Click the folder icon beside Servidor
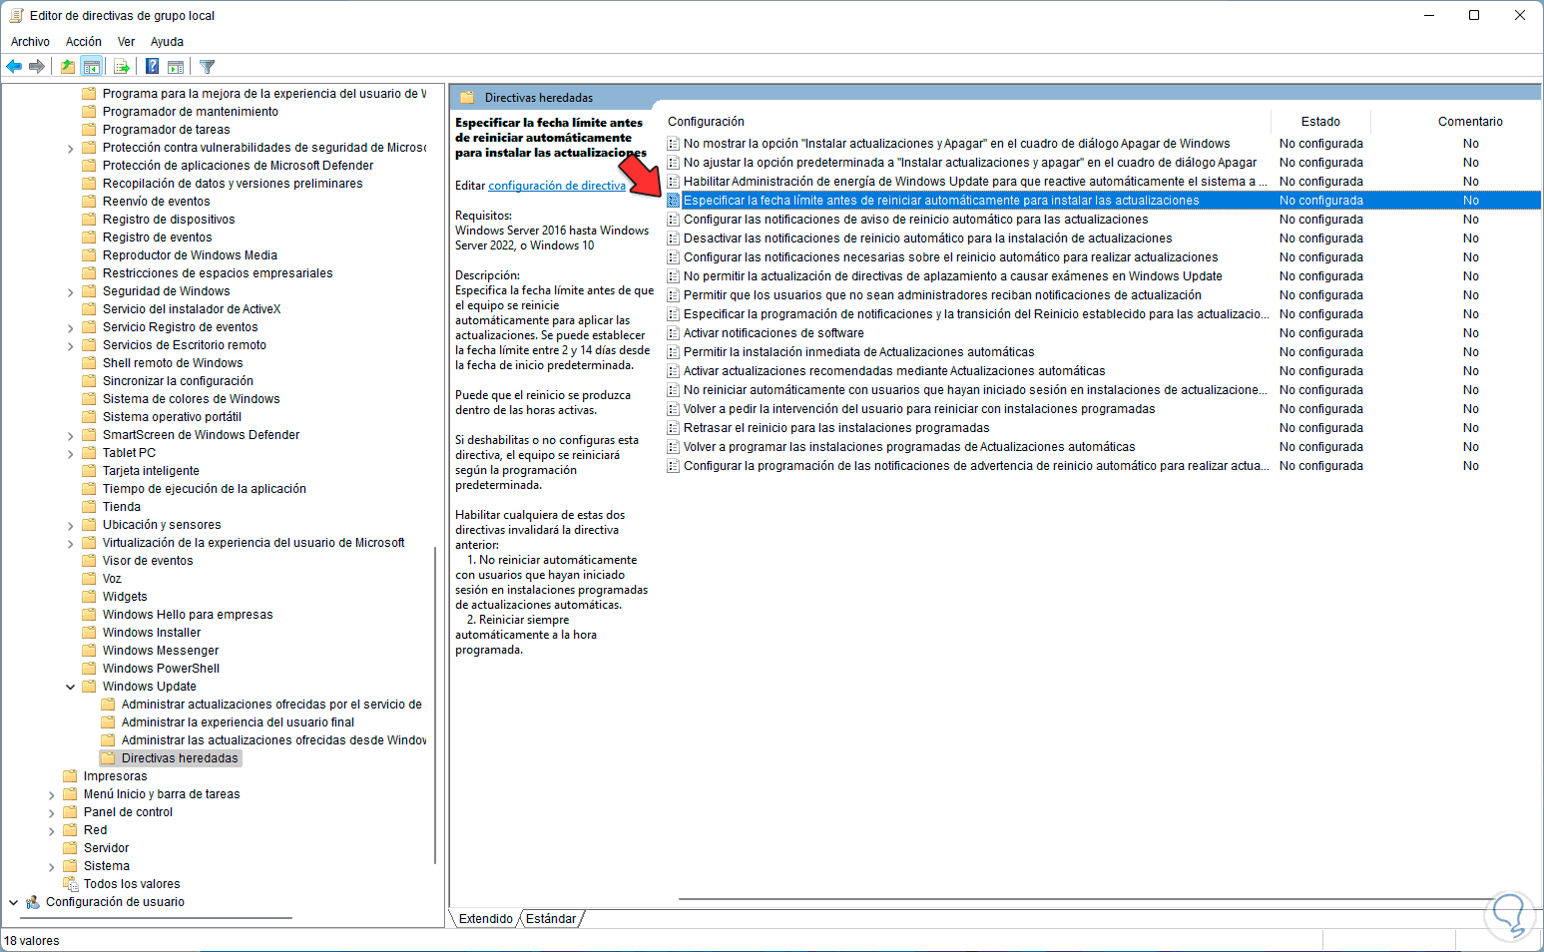 (70, 848)
